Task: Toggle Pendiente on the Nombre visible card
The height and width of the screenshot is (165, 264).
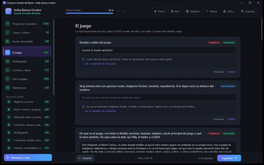Action: [x=219, y=72]
